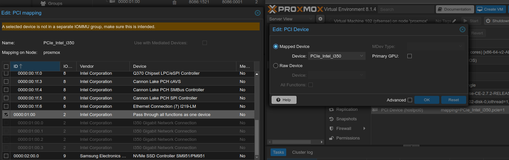Click the Firewall shield icon
This screenshot has width=509, height=160.
331,129
